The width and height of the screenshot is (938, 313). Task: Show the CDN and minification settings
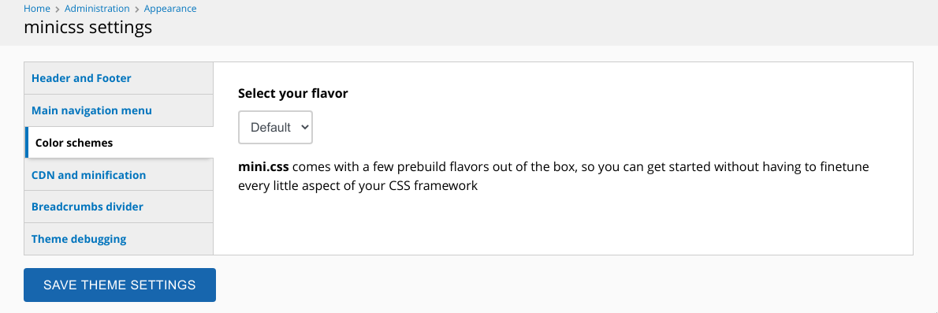[x=118, y=175]
